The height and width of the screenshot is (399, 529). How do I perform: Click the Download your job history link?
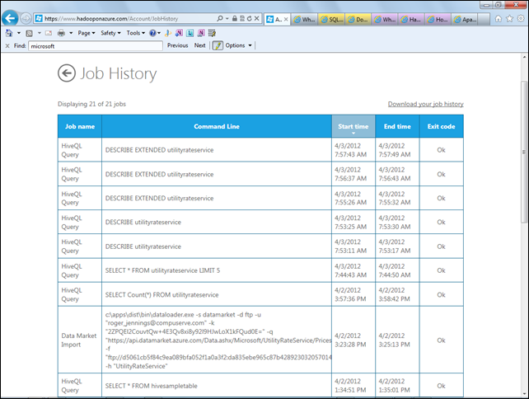coord(425,104)
